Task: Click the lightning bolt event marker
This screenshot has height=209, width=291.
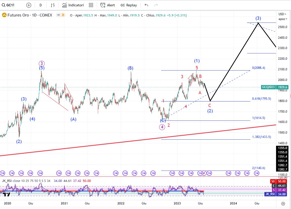Action: tap(204, 173)
